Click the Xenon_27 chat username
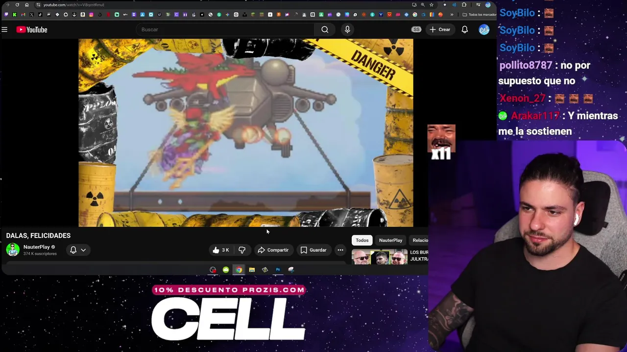Viewport: 627px width, 352px height. [522, 98]
